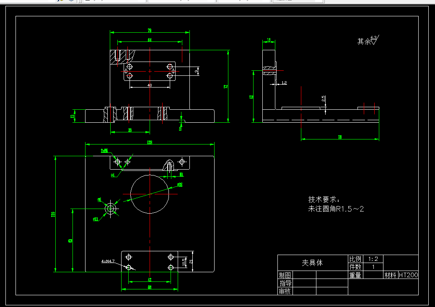Click the 128 plan view width dimension
The image size is (435, 307).
150,142
